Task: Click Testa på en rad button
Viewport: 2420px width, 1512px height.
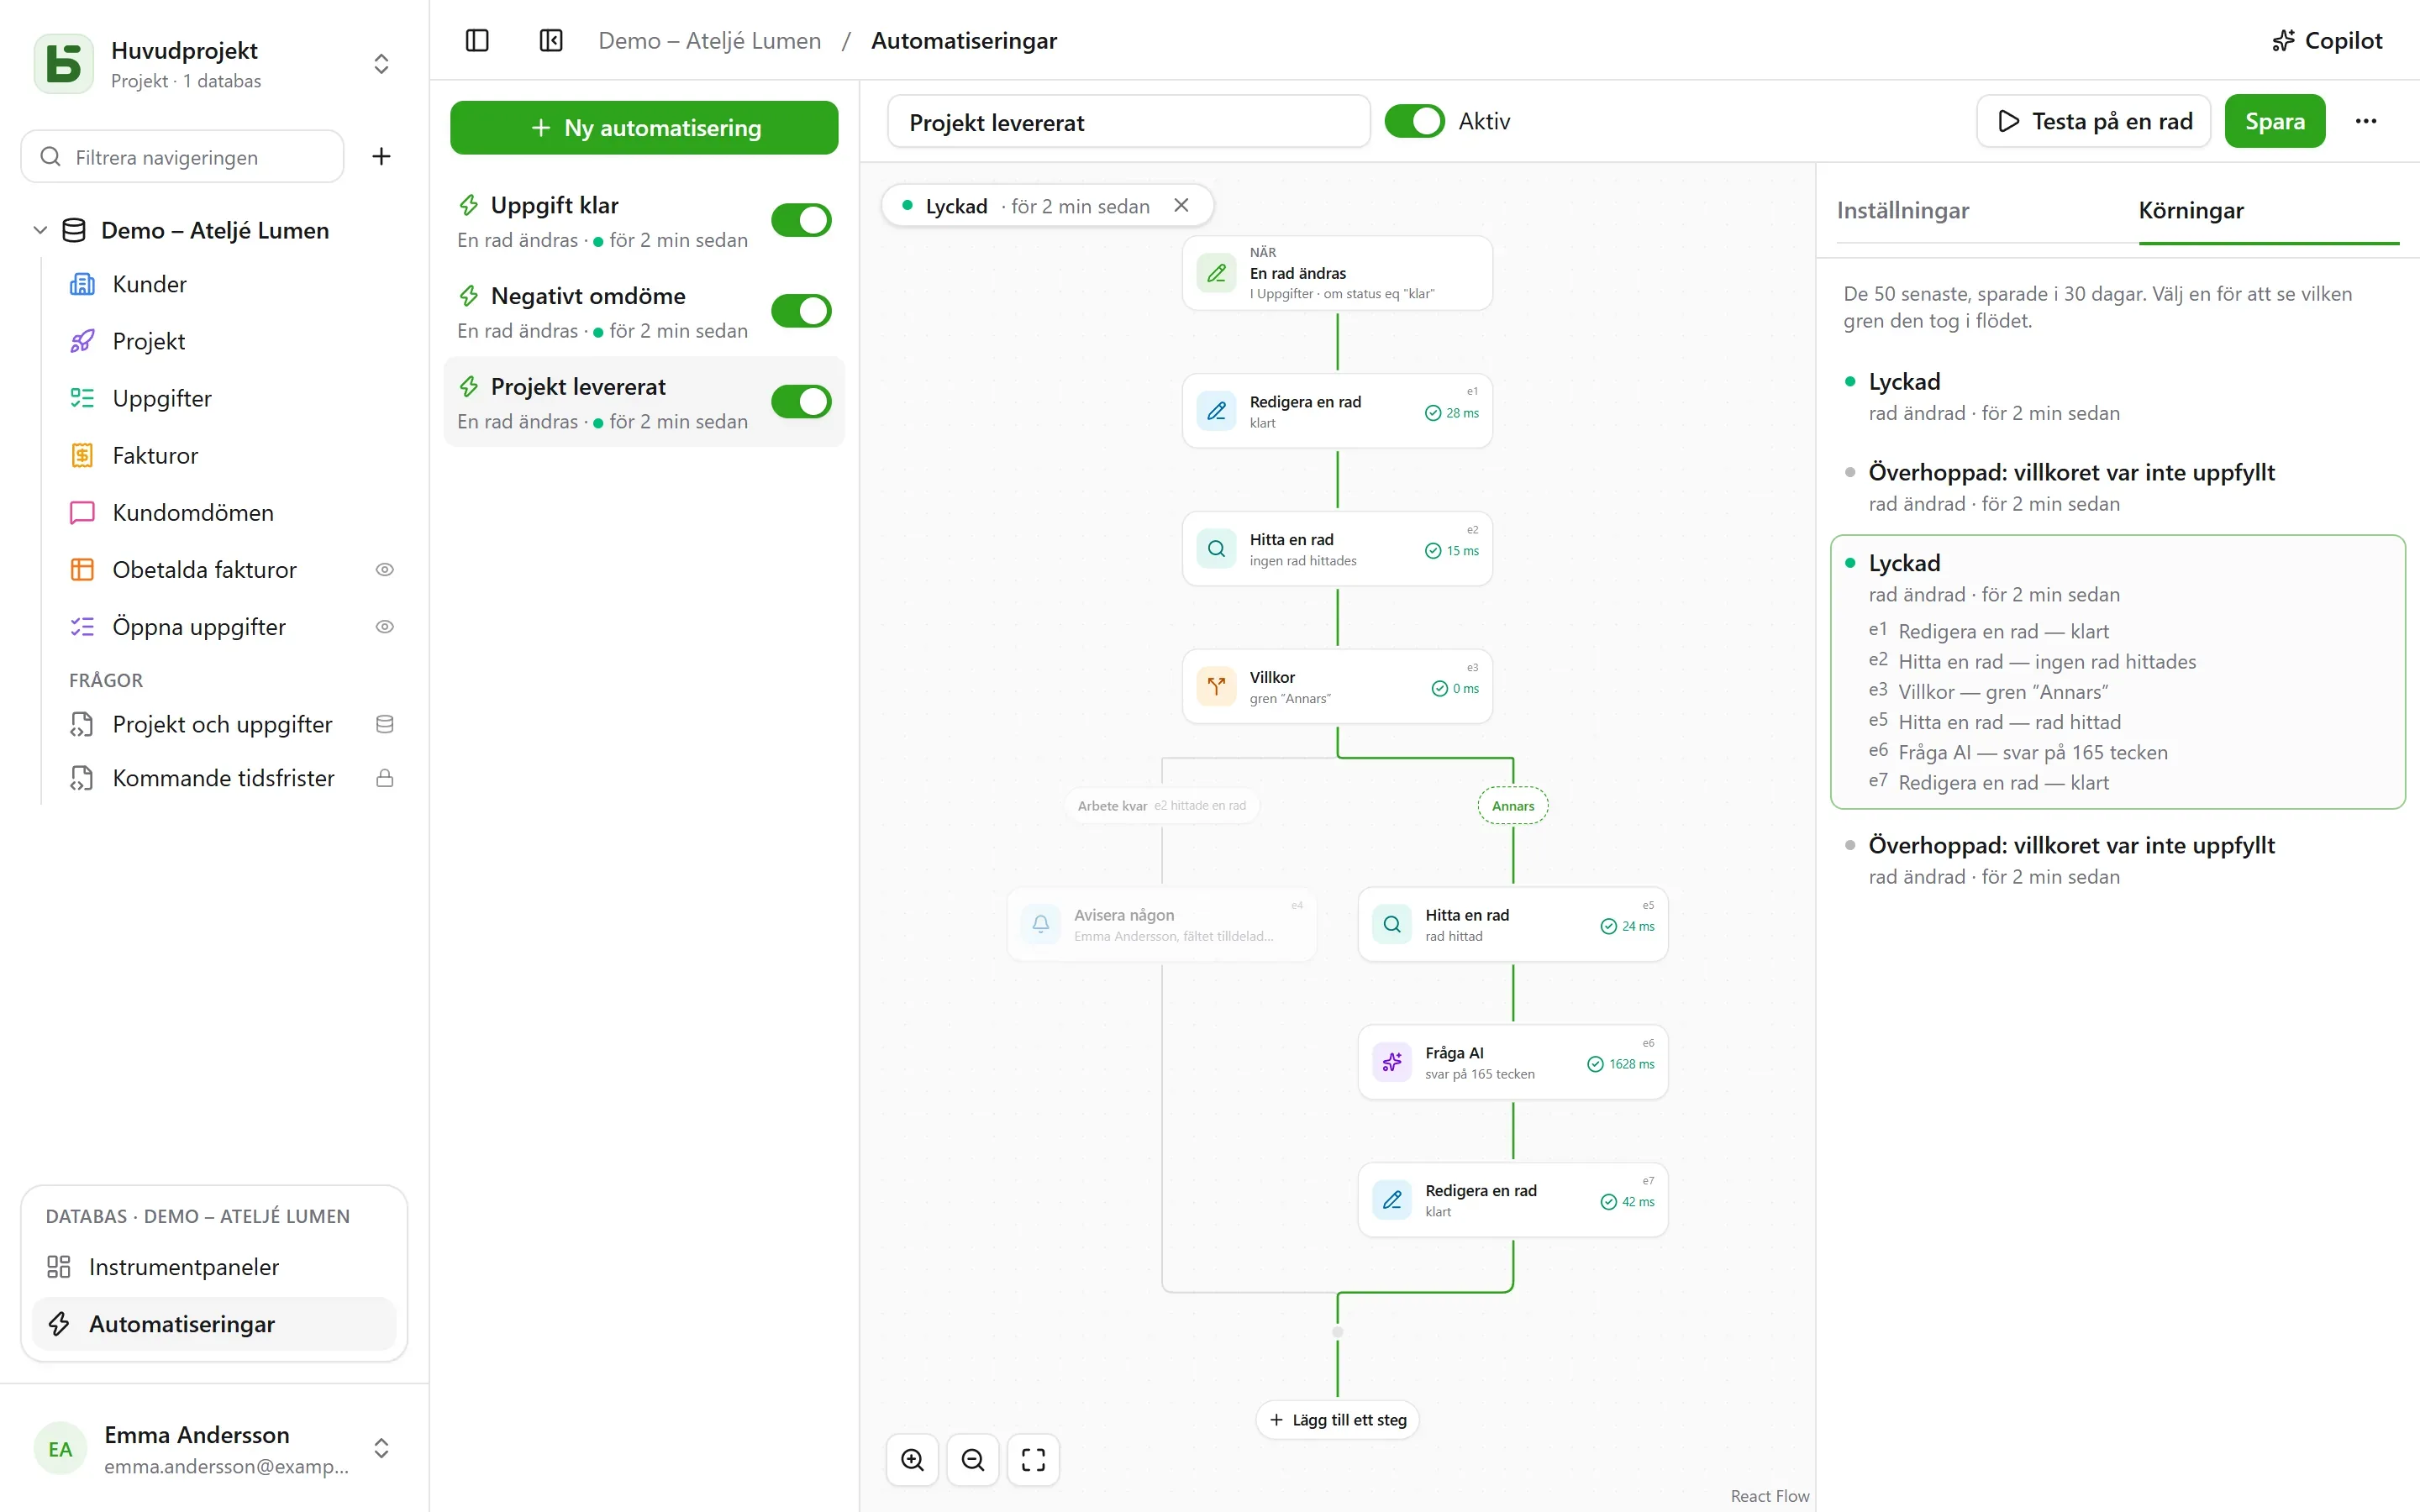Action: [2093, 121]
